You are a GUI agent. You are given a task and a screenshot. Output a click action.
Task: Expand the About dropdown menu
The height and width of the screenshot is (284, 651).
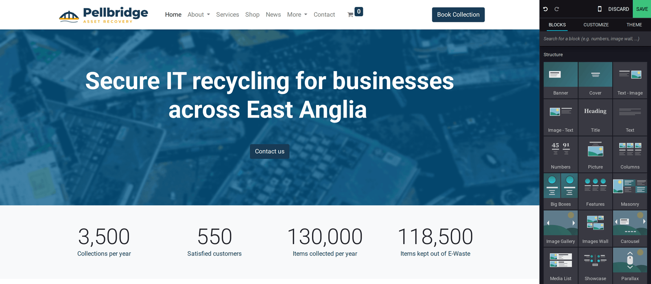tap(199, 15)
